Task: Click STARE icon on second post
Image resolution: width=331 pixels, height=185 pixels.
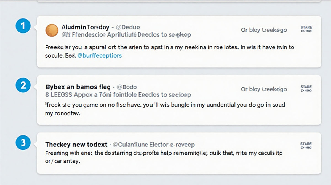Action: [x=306, y=88]
